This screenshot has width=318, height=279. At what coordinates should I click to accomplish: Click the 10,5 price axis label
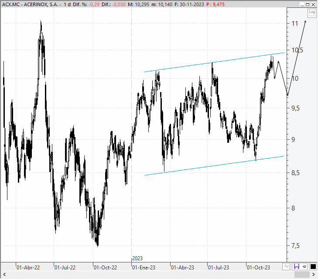click(x=297, y=50)
